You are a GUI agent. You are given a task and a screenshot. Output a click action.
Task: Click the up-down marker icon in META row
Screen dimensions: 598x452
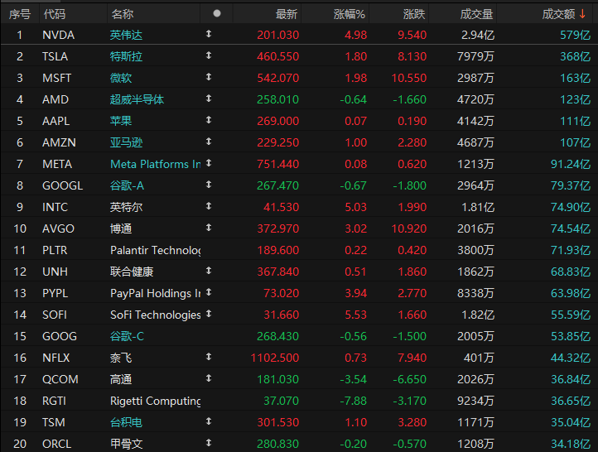point(209,163)
